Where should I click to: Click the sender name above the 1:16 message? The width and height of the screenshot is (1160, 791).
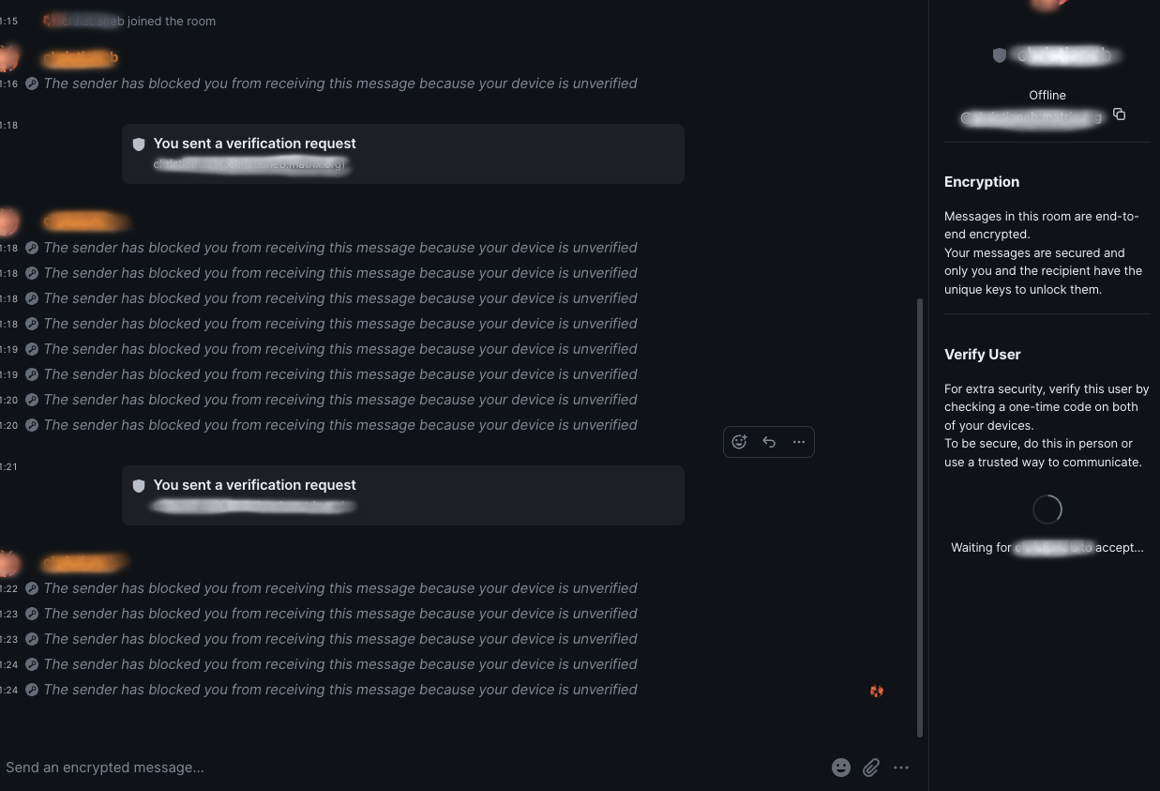pyautogui.click(x=83, y=58)
